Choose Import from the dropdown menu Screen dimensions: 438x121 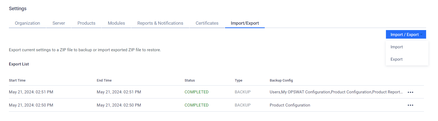(x=396, y=47)
